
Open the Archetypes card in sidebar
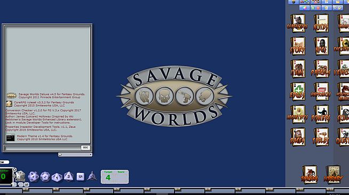[x=298, y=115]
